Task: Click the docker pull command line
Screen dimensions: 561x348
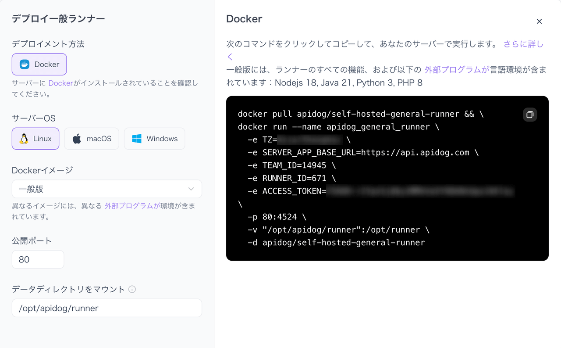Action: tap(361, 114)
